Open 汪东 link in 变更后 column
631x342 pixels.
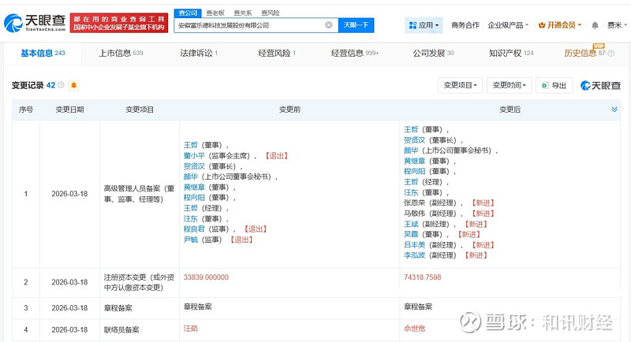point(411,192)
